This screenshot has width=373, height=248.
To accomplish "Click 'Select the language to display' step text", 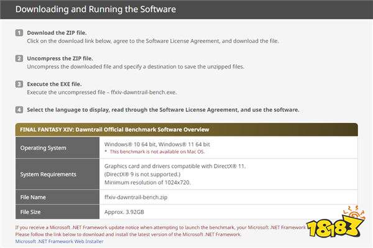I will 163,109.
